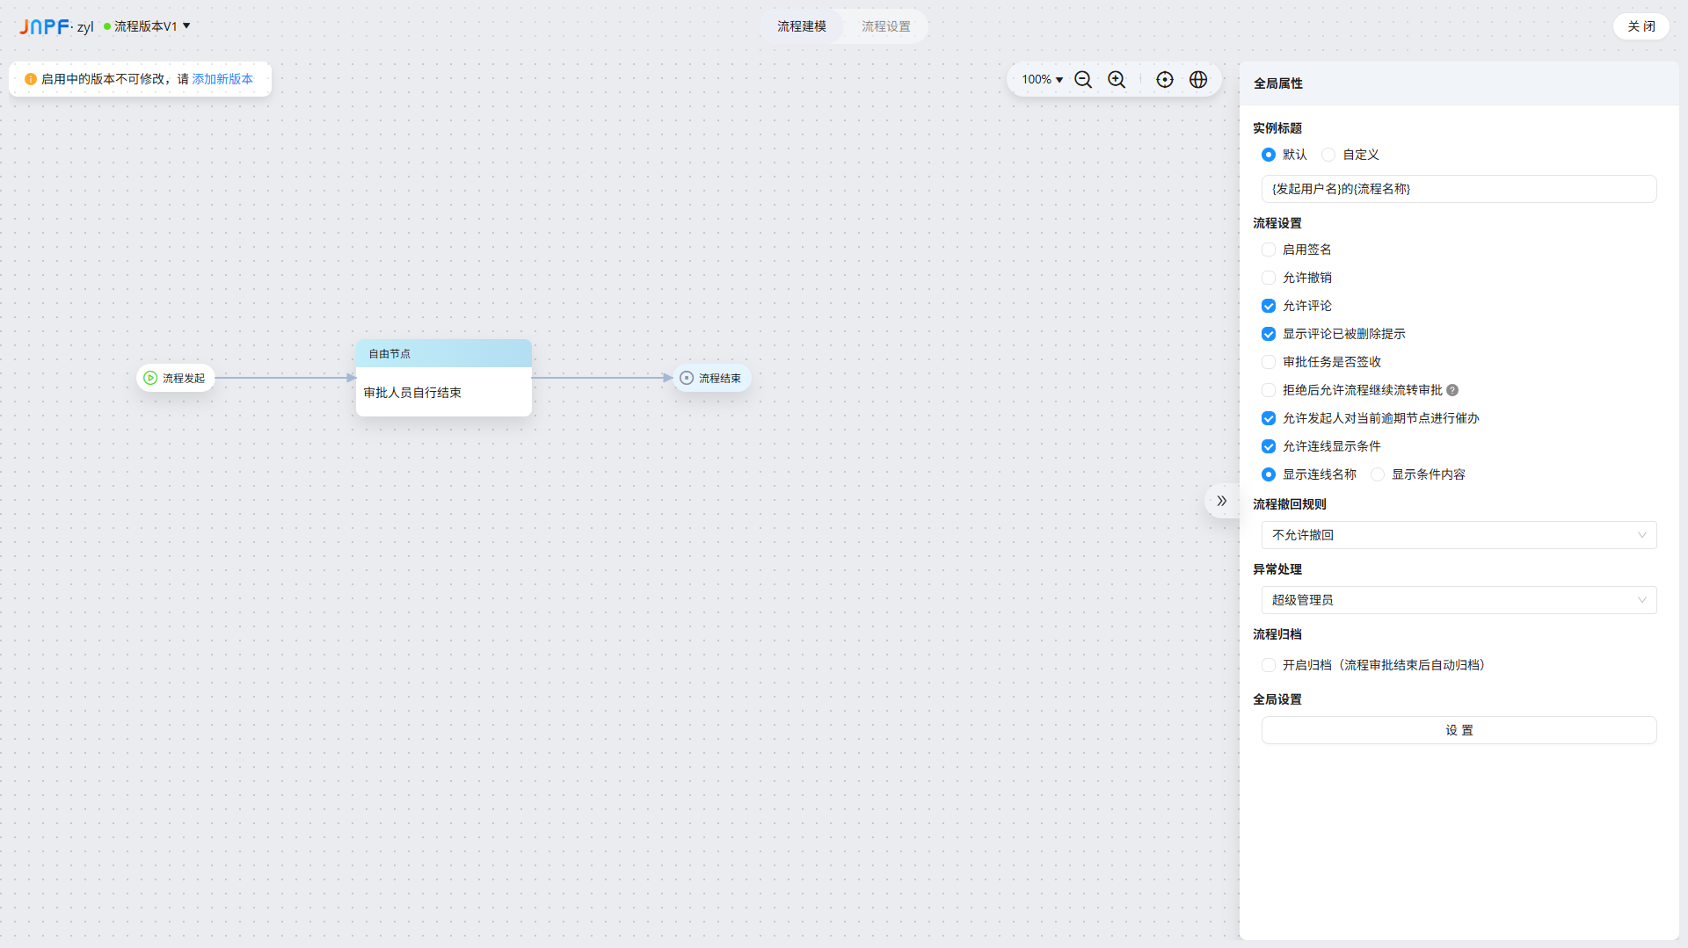Click the play icon on 流程发起 node
The height and width of the screenshot is (948, 1688).
coord(150,378)
